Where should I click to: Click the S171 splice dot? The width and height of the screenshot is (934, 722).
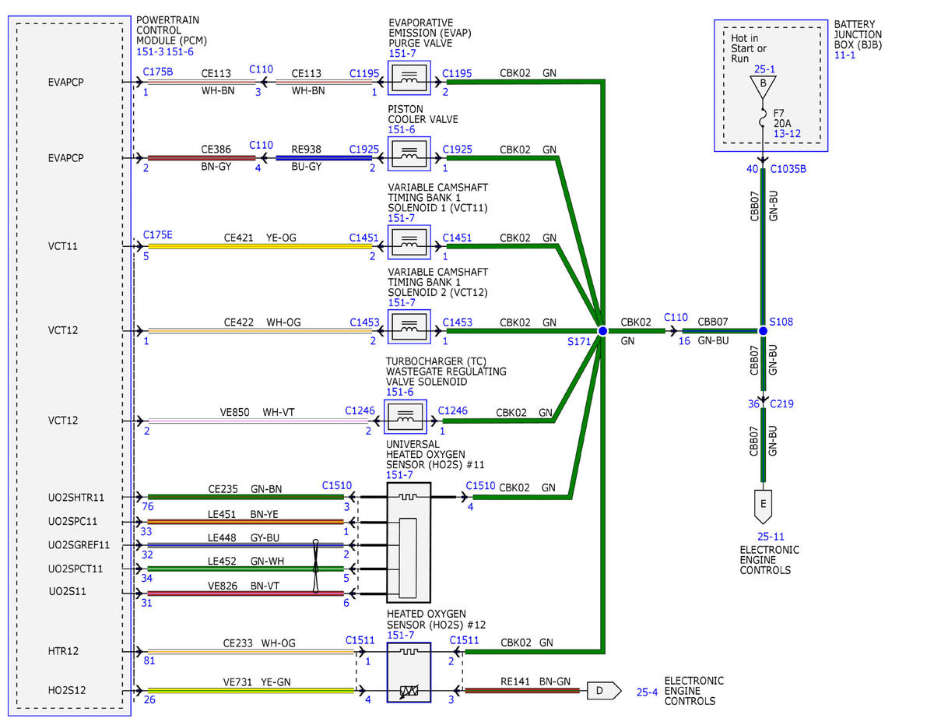click(x=602, y=331)
